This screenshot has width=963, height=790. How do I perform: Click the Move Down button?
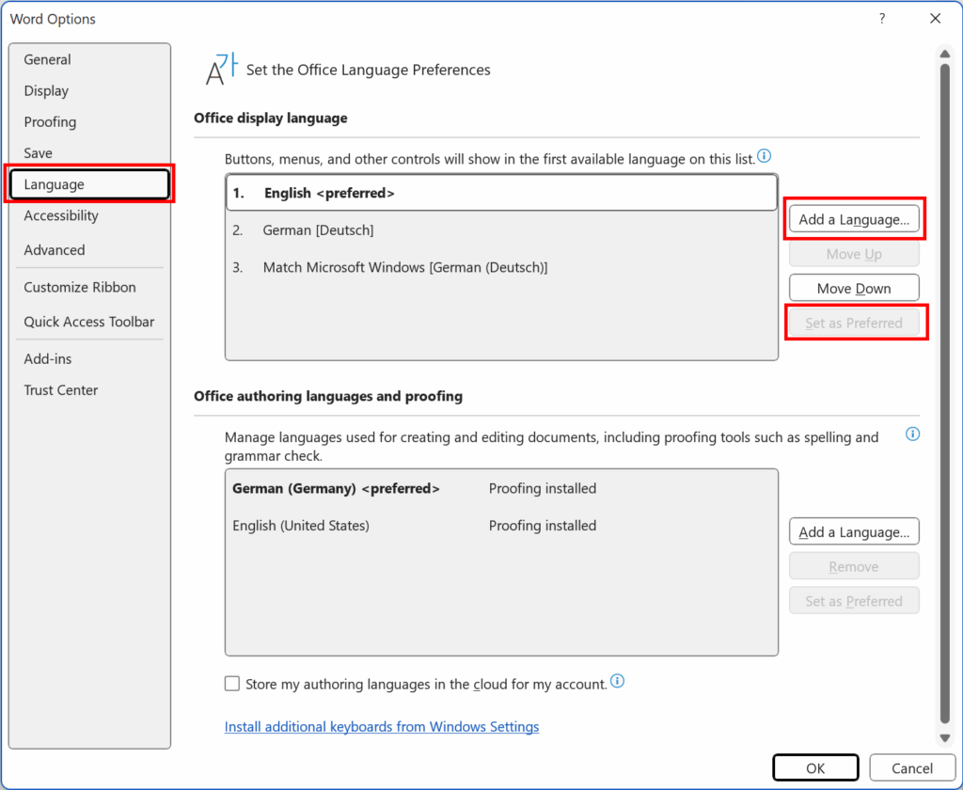[853, 287]
